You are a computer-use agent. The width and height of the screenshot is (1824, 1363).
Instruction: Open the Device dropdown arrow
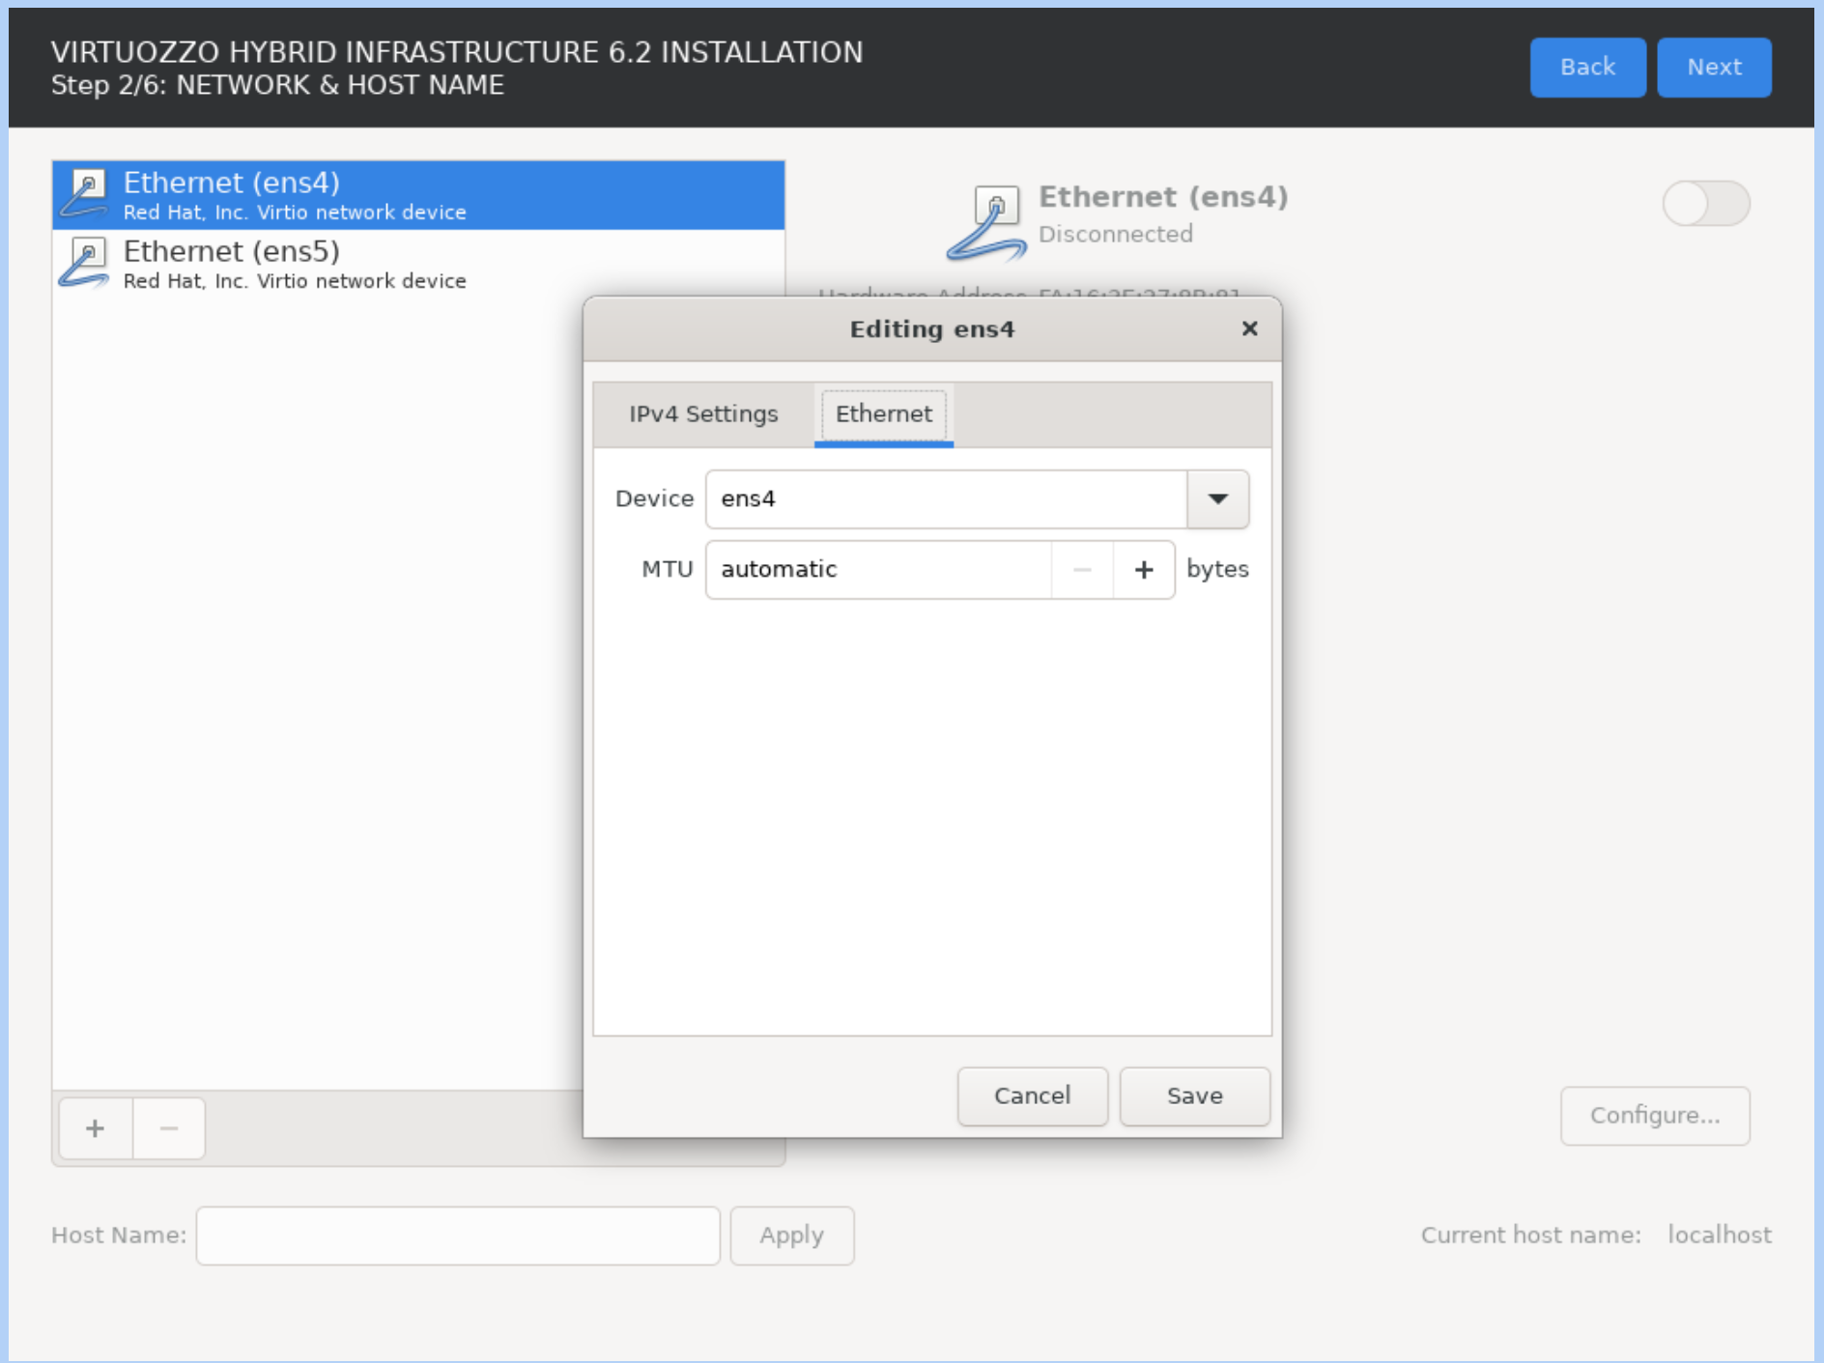[x=1217, y=499]
